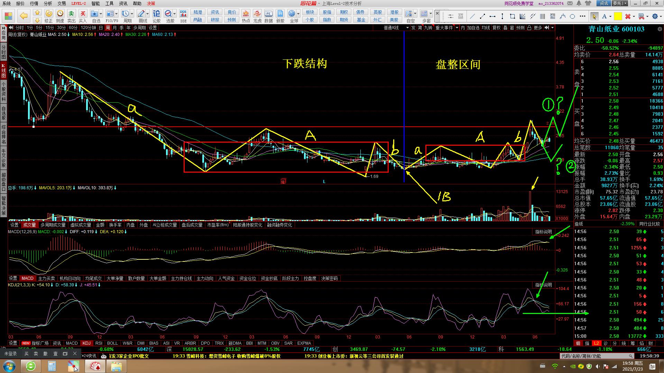
Task: Toggle the 均线 moving average display
Action: coord(486,28)
